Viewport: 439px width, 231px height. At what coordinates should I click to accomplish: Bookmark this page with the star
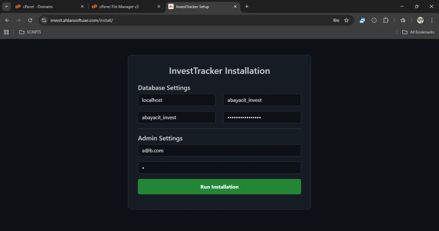[x=346, y=20]
